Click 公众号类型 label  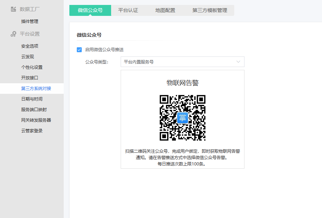click(x=97, y=62)
